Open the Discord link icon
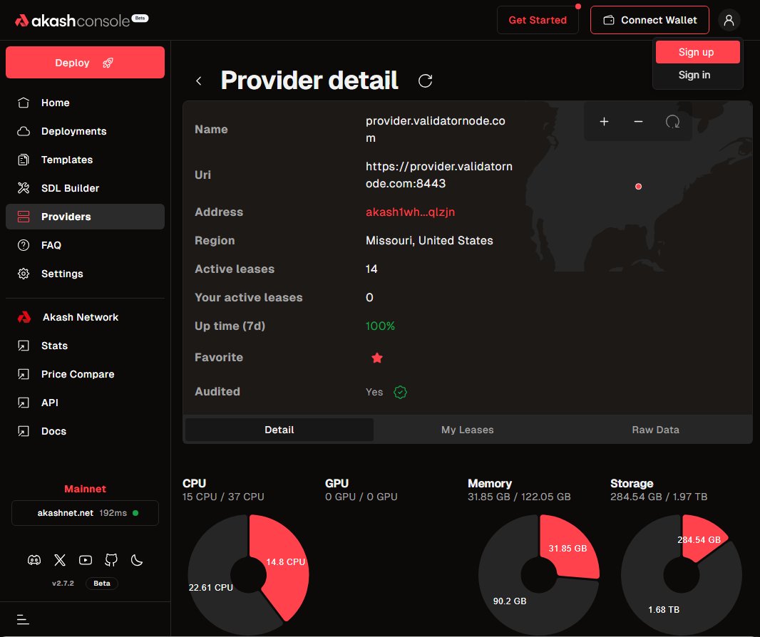This screenshot has width=760, height=637. point(34,561)
